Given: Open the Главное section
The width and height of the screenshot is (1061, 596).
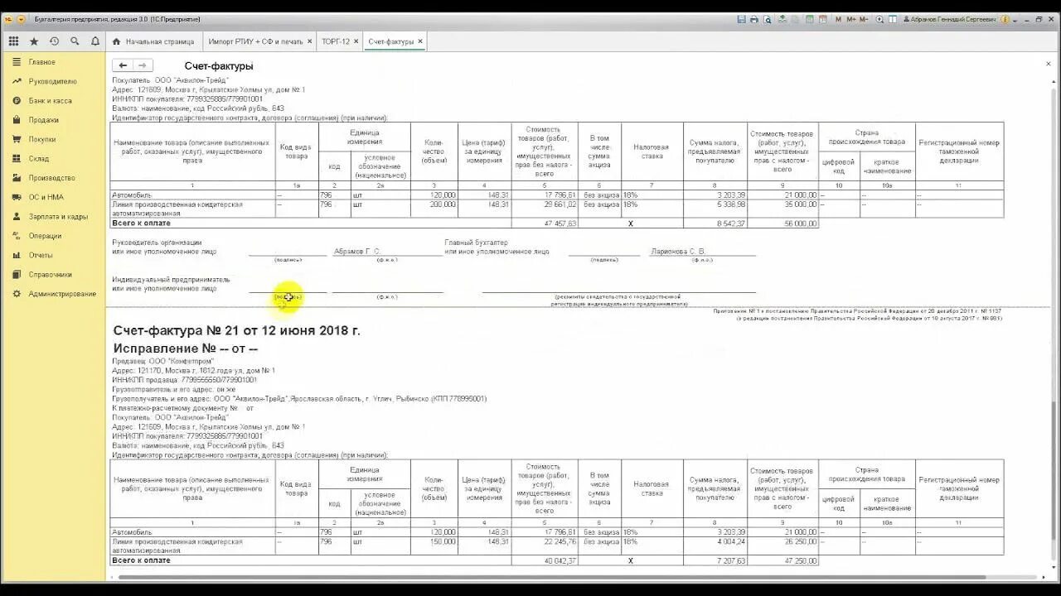Looking at the screenshot, I should 42,62.
